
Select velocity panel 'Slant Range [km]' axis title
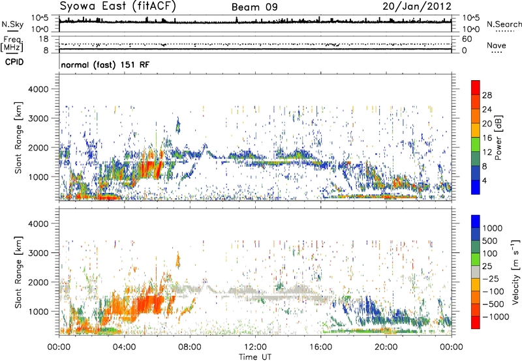[19, 272]
